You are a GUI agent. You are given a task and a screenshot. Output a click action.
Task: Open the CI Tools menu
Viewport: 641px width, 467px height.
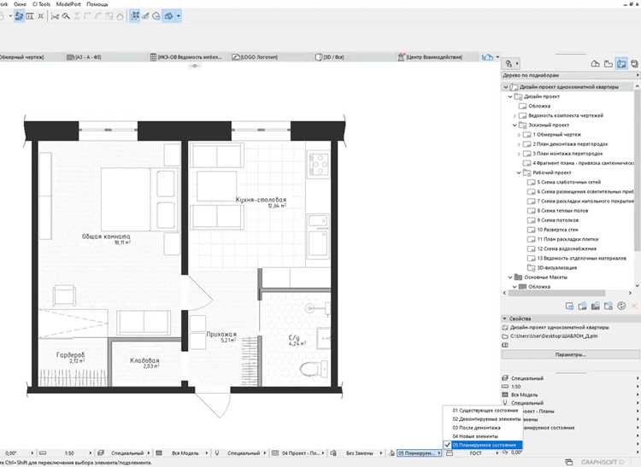point(41,4)
